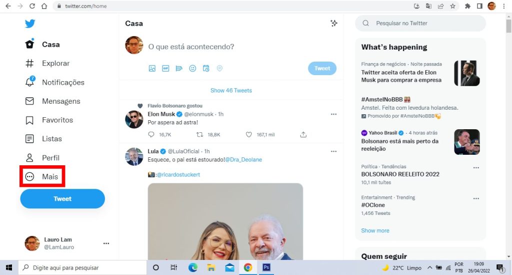The image size is (512, 275).
Task: Add an image with the media icon
Action: click(152, 68)
